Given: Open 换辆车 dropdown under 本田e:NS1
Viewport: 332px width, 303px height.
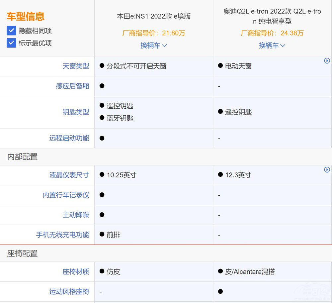Looking at the screenshot, I should [153, 46].
